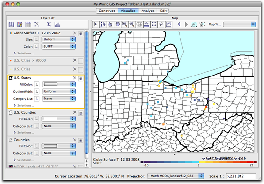Open the Projection dropdown
264x184 pixels.
[x=176, y=176]
